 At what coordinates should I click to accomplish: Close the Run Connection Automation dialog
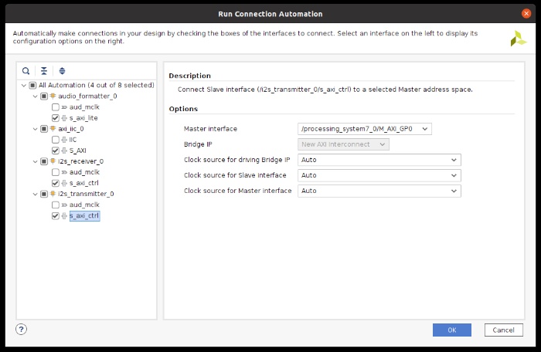pyautogui.click(x=526, y=13)
